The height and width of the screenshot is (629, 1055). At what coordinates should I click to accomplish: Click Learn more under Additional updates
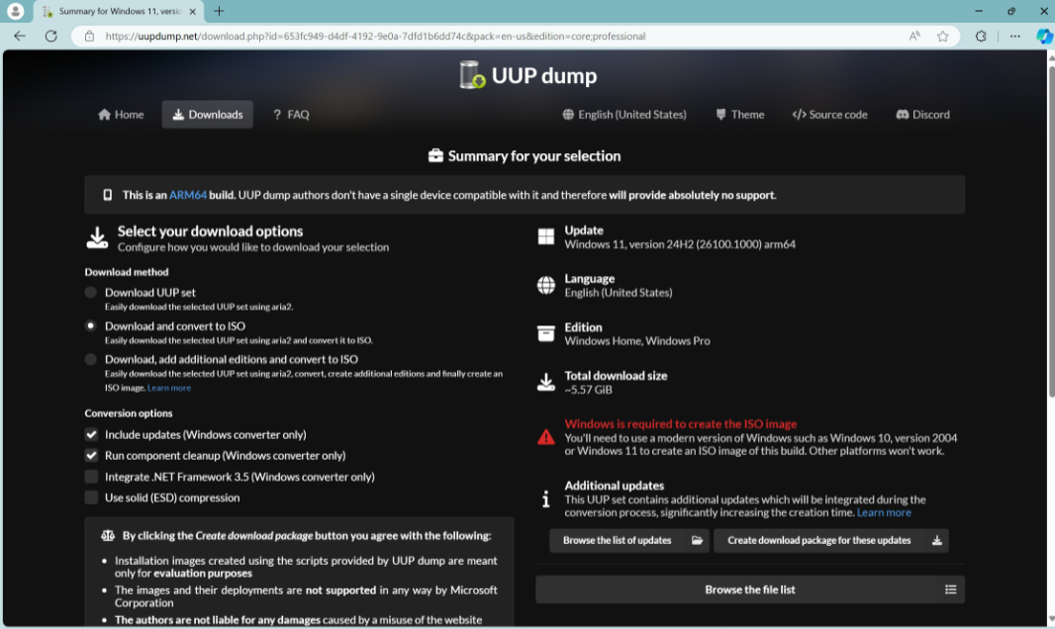(x=884, y=512)
